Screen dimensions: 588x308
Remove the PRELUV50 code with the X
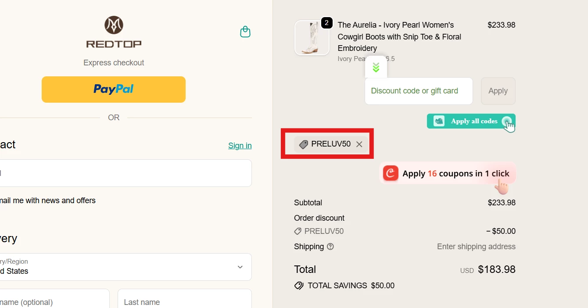[x=359, y=144]
